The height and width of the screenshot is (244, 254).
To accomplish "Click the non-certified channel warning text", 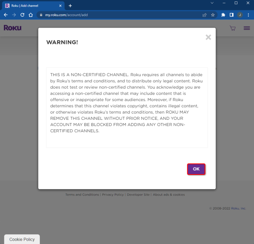I will click(x=126, y=103).
